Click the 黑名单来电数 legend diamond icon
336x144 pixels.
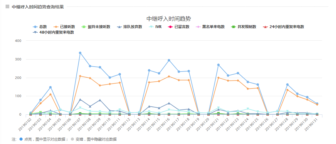pyautogui.click(x=198, y=27)
